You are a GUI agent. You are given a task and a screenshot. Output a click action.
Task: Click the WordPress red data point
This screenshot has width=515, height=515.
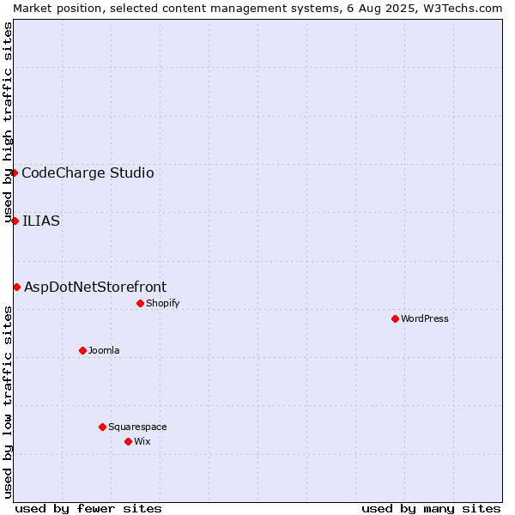coord(395,319)
